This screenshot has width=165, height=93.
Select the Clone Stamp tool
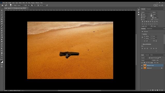pyautogui.click(x=2, y=30)
